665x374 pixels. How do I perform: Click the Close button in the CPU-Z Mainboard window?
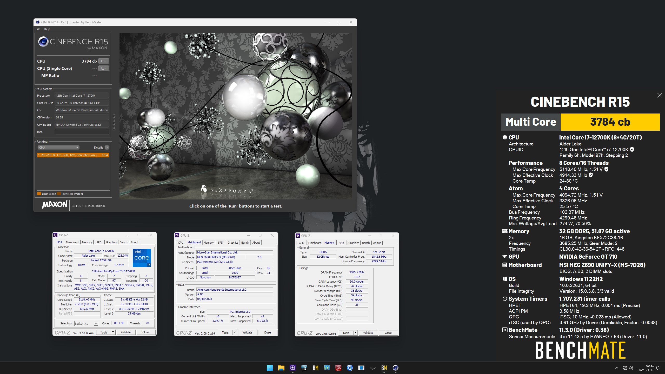pos(267,332)
